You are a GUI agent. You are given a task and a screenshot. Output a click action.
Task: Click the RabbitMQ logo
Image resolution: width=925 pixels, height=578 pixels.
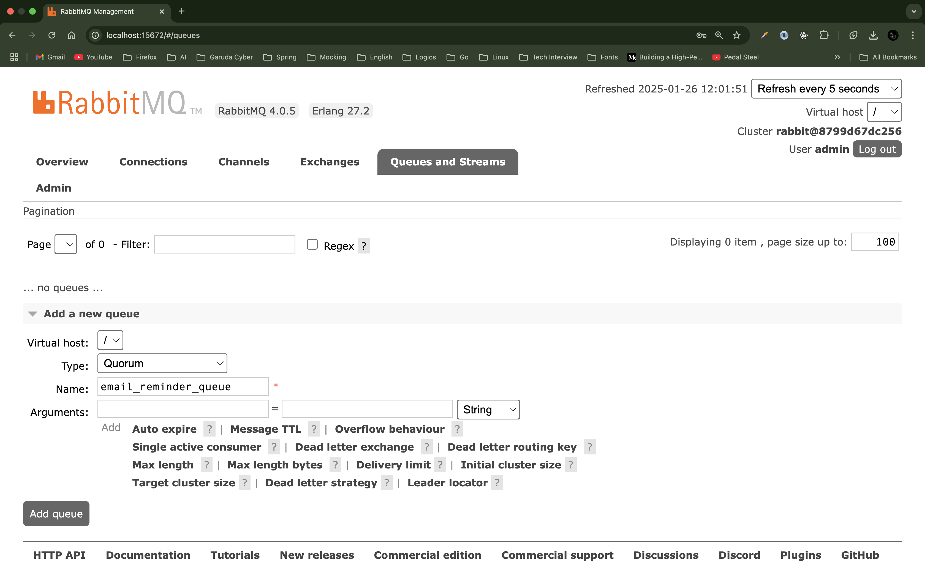coord(117,102)
